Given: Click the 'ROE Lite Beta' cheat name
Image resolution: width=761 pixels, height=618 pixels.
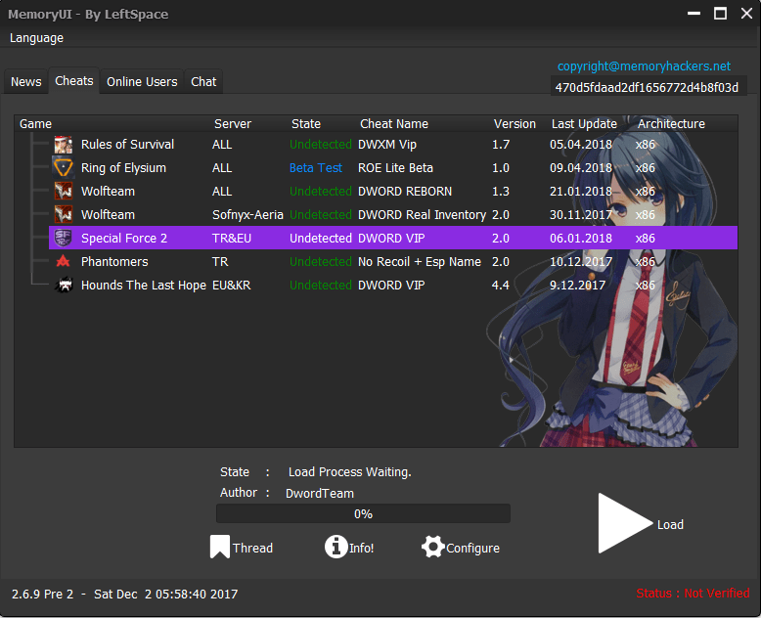Looking at the screenshot, I should (395, 168).
